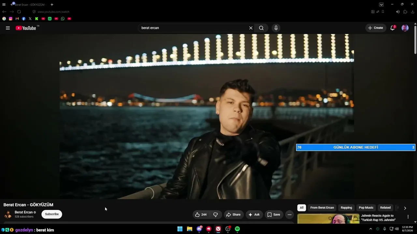The image size is (417, 234).
Task: Show hidden system tray icons
Action: pos(370,229)
